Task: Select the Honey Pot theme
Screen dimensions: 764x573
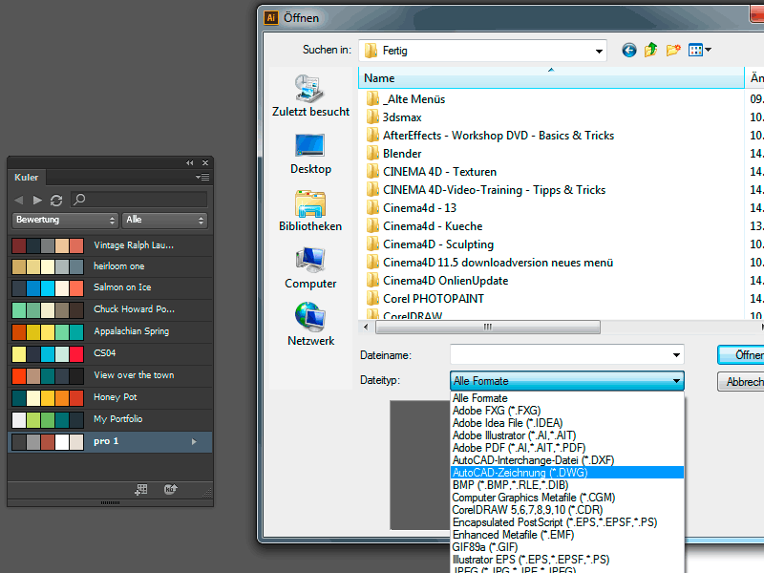Action: 110,397
